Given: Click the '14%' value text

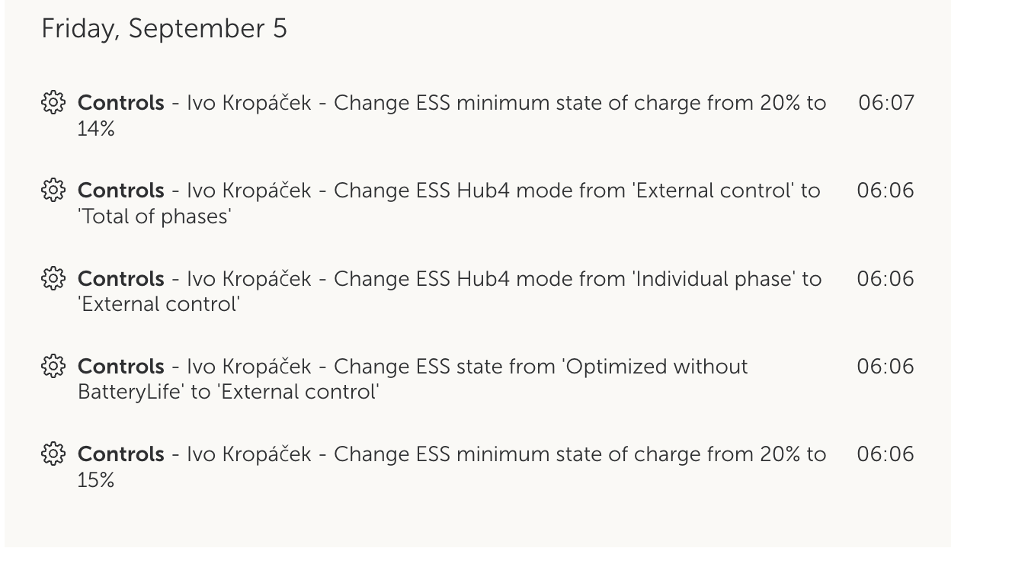Looking at the screenshot, I should [x=96, y=129].
